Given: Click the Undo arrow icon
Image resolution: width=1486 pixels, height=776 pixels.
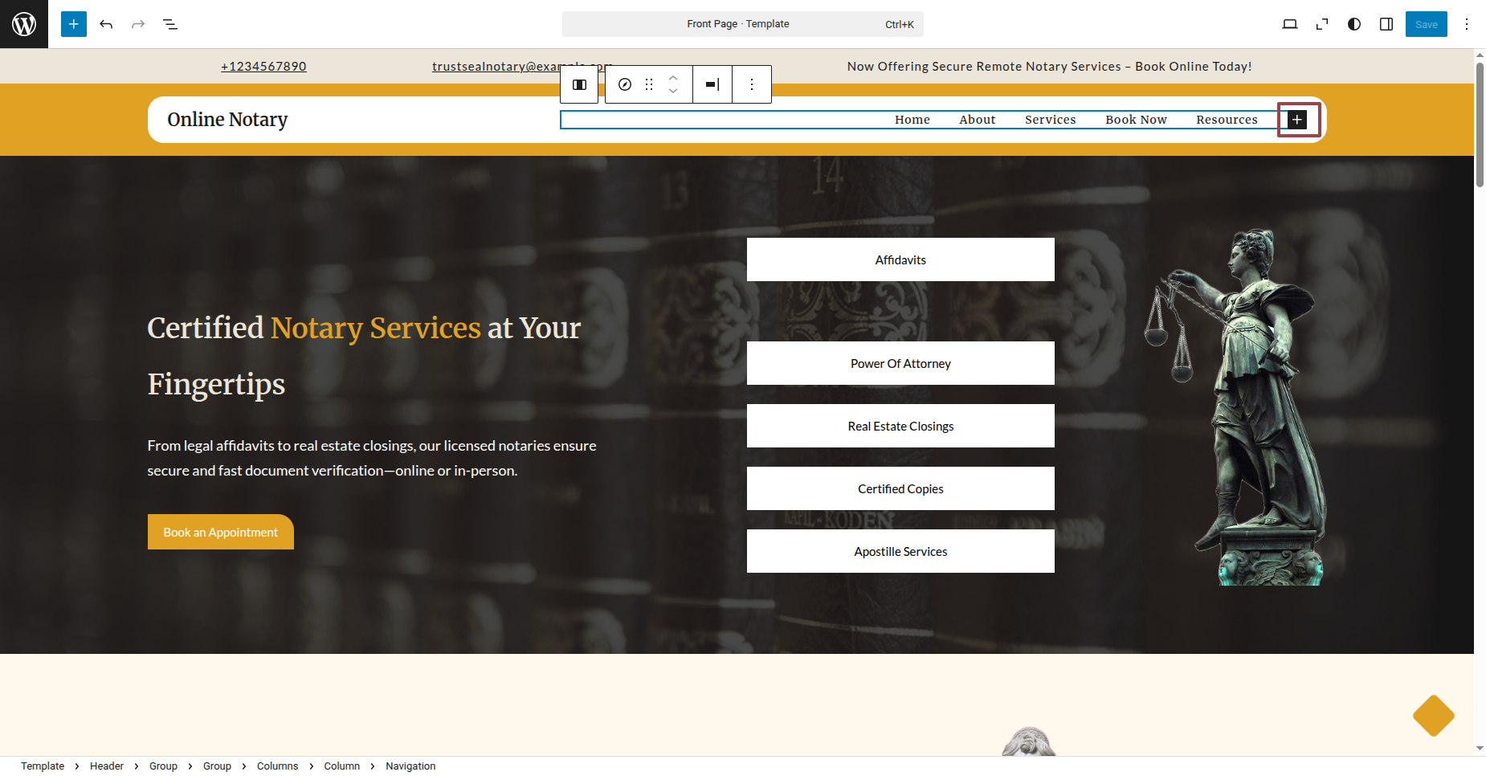Looking at the screenshot, I should pos(106,24).
